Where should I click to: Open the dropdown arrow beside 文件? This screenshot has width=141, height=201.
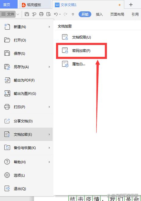click(18, 14)
